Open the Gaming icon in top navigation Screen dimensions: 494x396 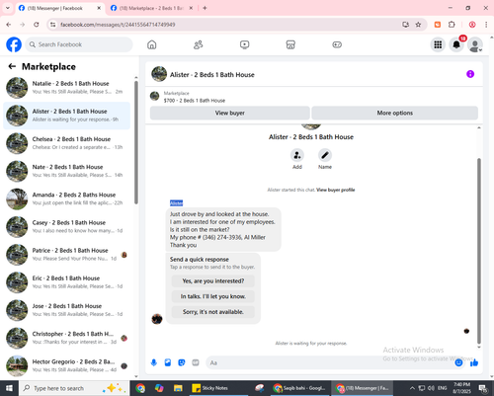click(337, 44)
